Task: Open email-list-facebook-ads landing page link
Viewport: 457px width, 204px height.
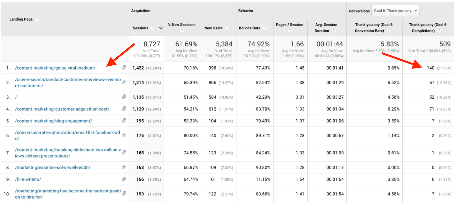Action: coord(67,135)
